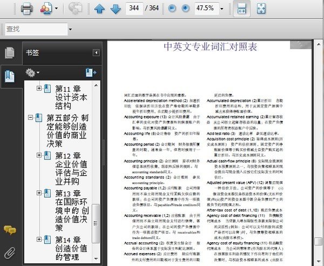Image resolution: width=324 pixels, height=266 pixels.
Task: Click the entry Accounting principle (2)
Action: click(x=144, y=161)
